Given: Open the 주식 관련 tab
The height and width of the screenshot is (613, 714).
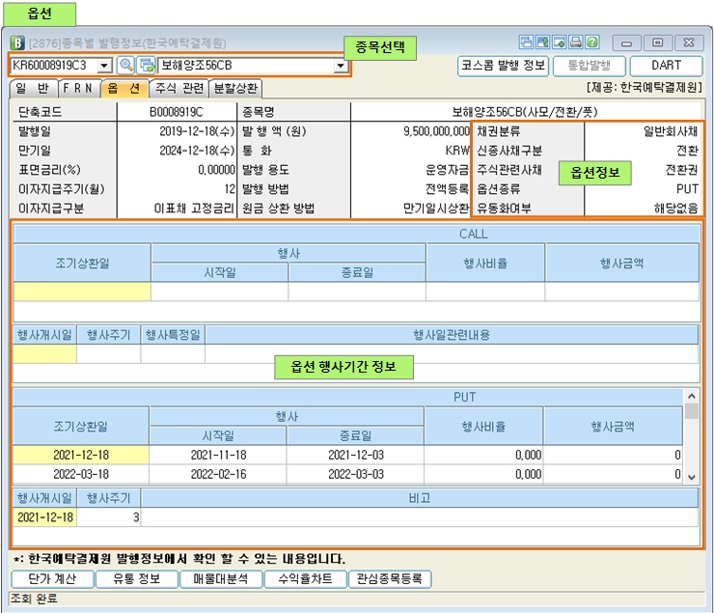Looking at the screenshot, I should click(x=178, y=89).
